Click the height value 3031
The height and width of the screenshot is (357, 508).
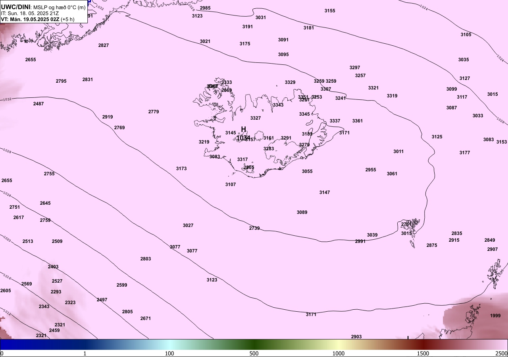pyautogui.click(x=261, y=17)
